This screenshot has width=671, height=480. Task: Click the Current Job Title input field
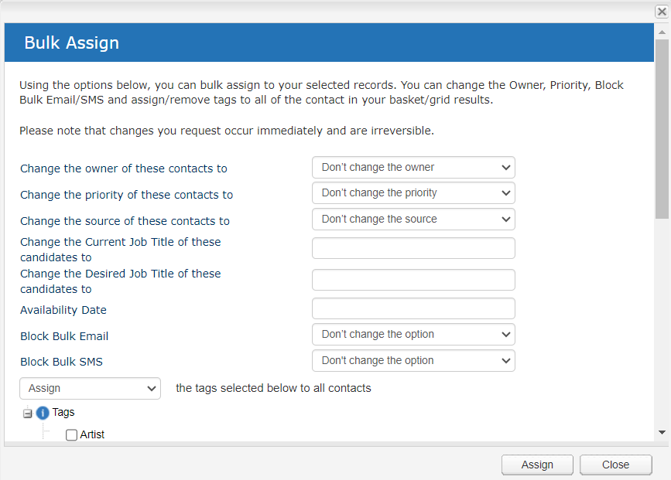point(413,248)
